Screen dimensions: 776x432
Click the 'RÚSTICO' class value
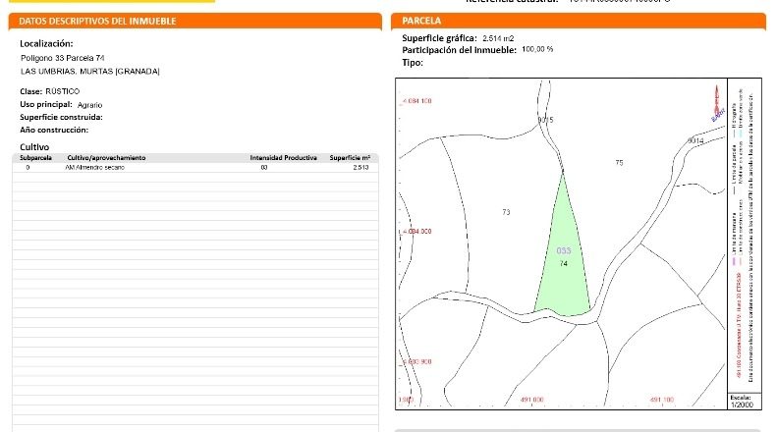click(x=62, y=91)
